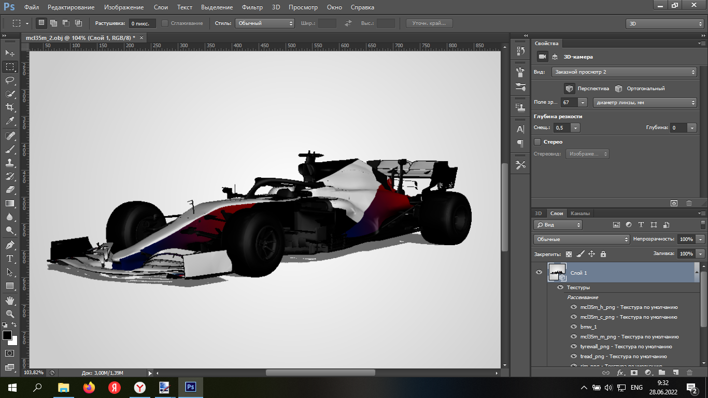Image resolution: width=708 pixels, height=398 pixels.
Task: Add a layer mask
Action: 634,373
